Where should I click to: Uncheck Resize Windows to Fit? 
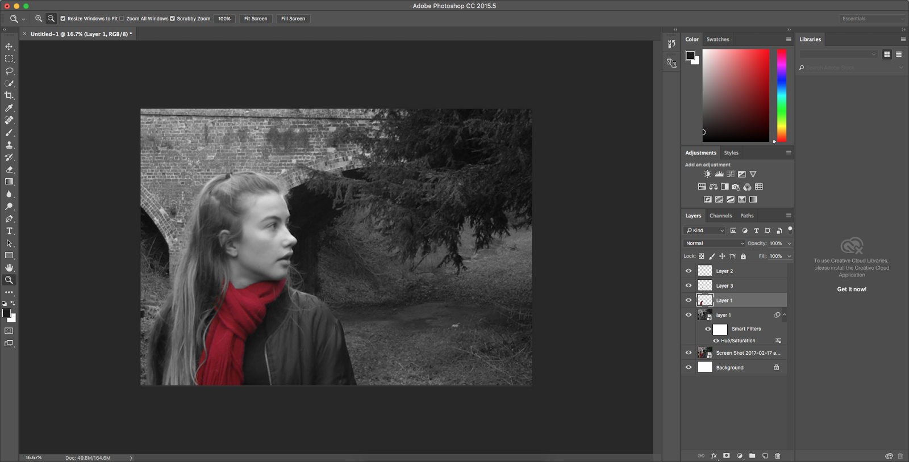coord(63,19)
